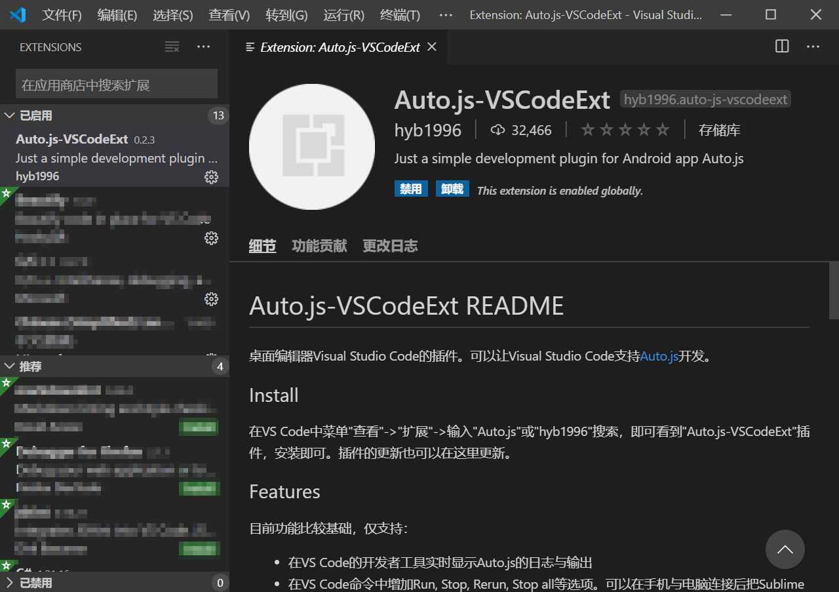Click the Auto.js-VSCodeExt extension logo
Screen dimensions: 839x592
coord(312,146)
